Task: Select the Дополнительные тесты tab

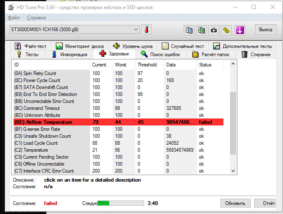Action: click(x=242, y=46)
